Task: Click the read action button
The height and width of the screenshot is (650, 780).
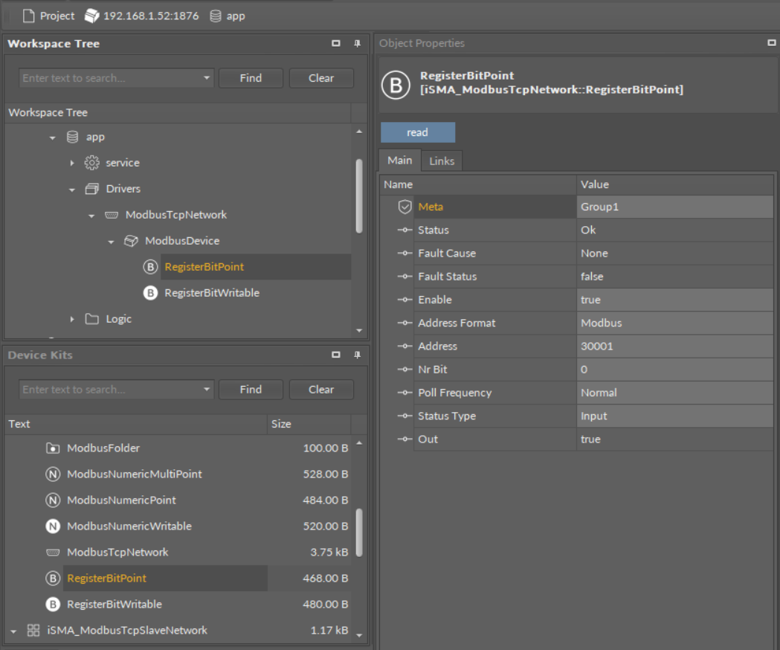Action: pyautogui.click(x=417, y=132)
